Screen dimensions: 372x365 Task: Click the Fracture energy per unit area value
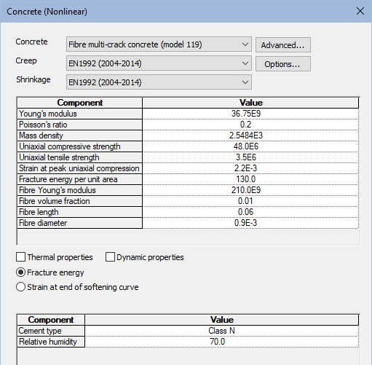click(x=250, y=179)
